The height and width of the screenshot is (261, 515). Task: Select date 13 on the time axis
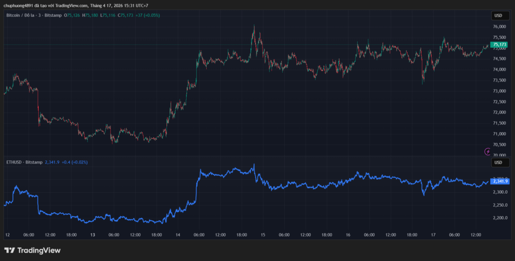pos(93,235)
